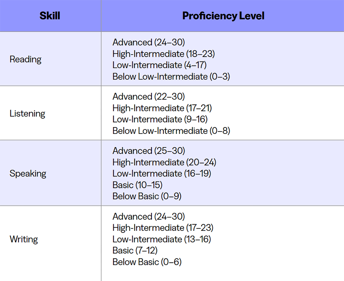Click Below Basic (0–9) text

(x=147, y=196)
